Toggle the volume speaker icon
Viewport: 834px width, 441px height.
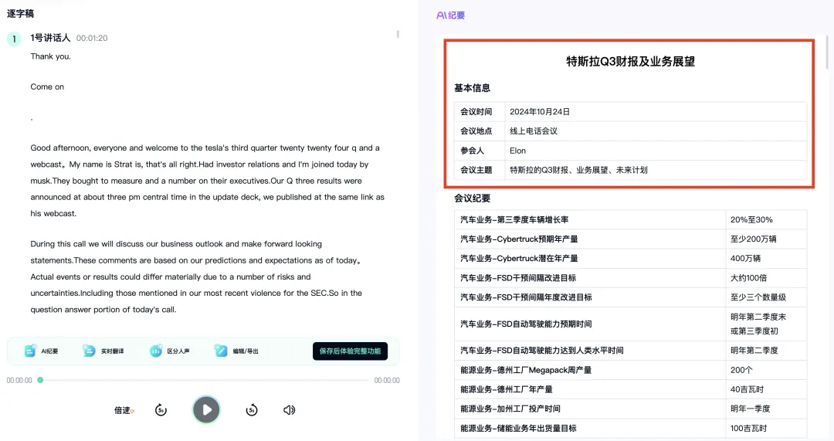289,410
